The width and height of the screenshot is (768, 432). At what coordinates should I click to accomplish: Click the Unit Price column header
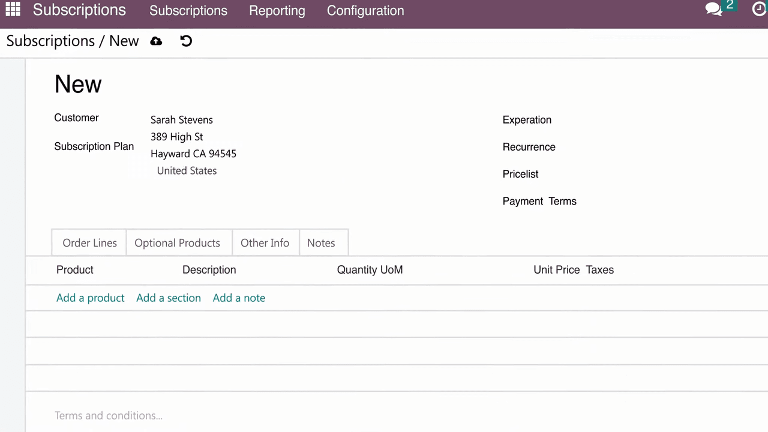[x=556, y=270]
